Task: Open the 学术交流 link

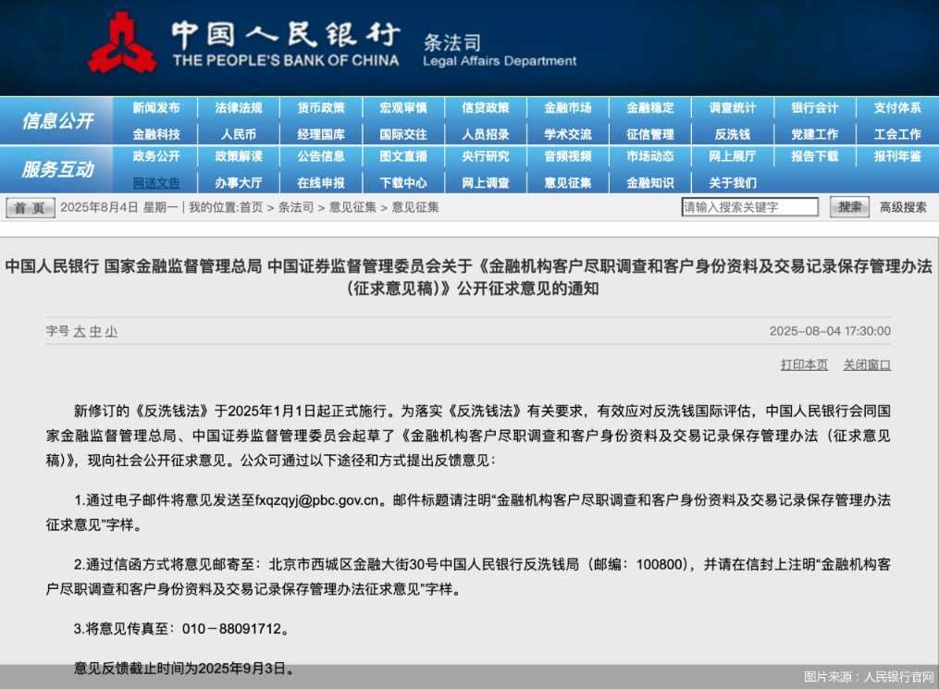Action: click(x=568, y=134)
